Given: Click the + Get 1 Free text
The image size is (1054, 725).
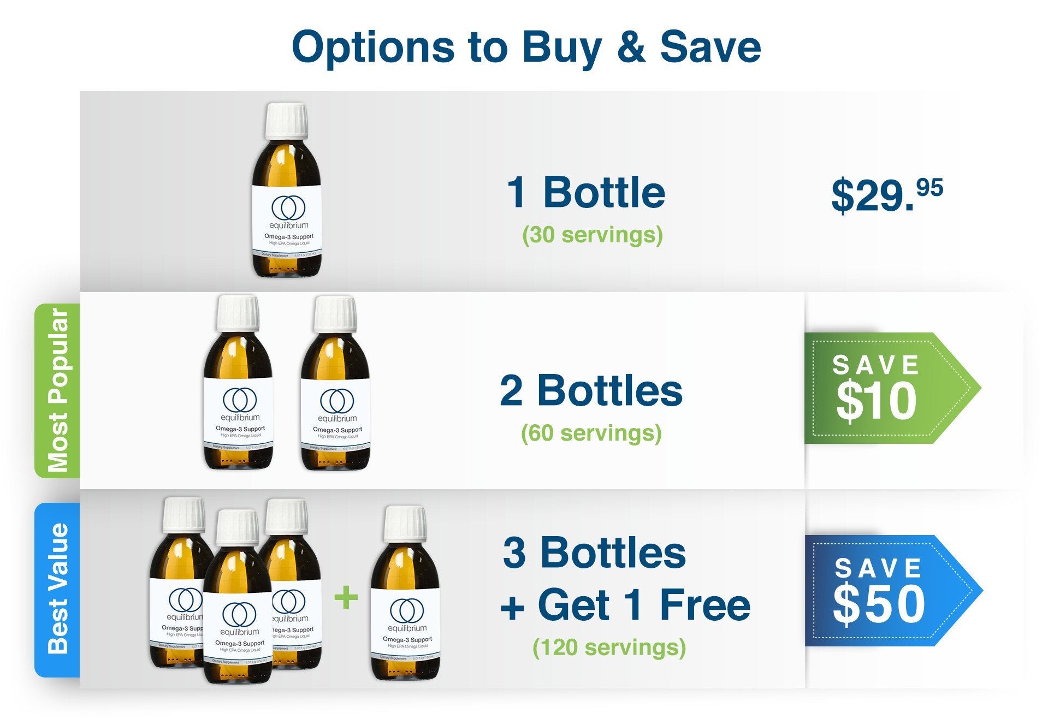Looking at the screenshot, I should pos(625,605).
